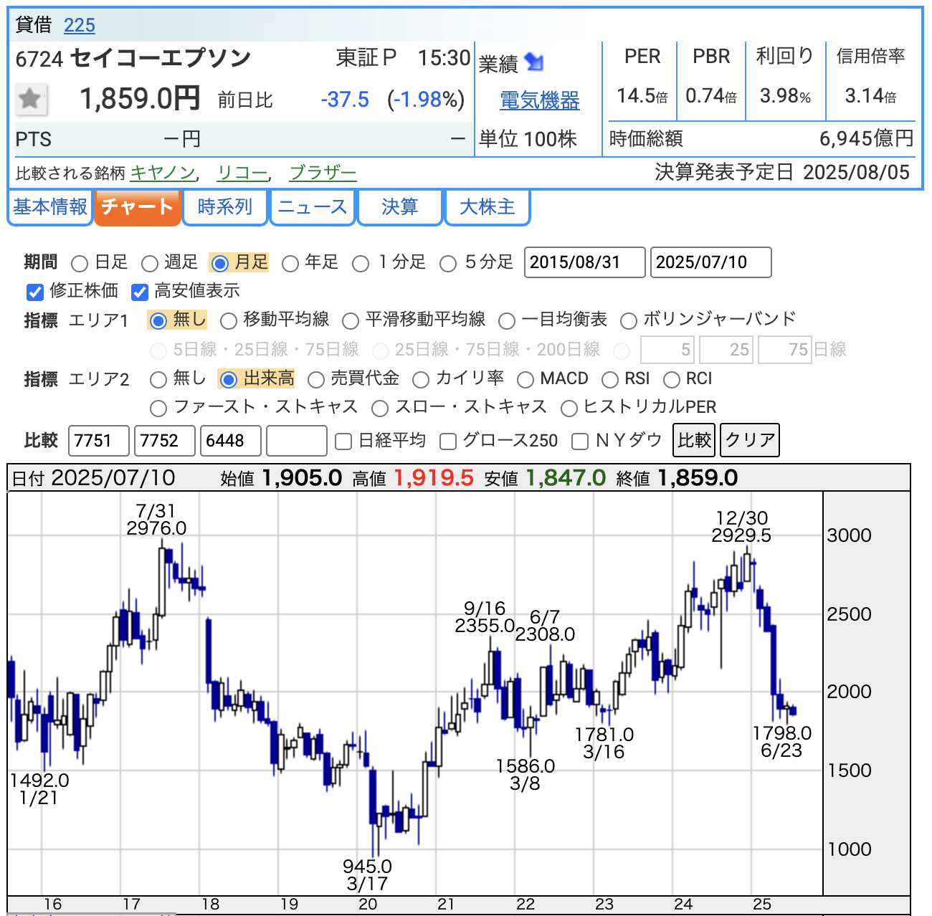Click the 1781.0 3/16 chart label
This screenshot has width=932, height=916.
[x=604, y=743]
